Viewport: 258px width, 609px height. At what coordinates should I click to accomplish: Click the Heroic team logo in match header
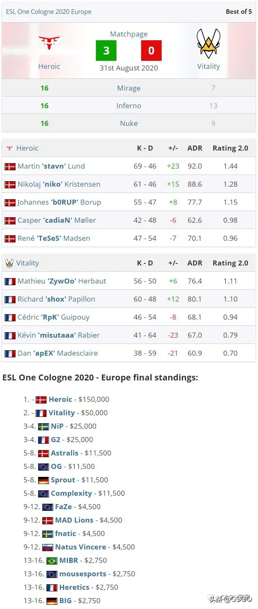tap(49, 43)
